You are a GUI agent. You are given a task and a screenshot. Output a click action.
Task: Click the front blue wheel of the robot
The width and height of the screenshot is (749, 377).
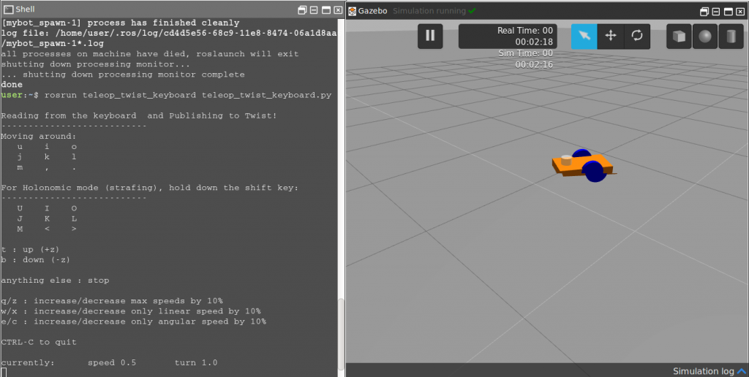594,172
